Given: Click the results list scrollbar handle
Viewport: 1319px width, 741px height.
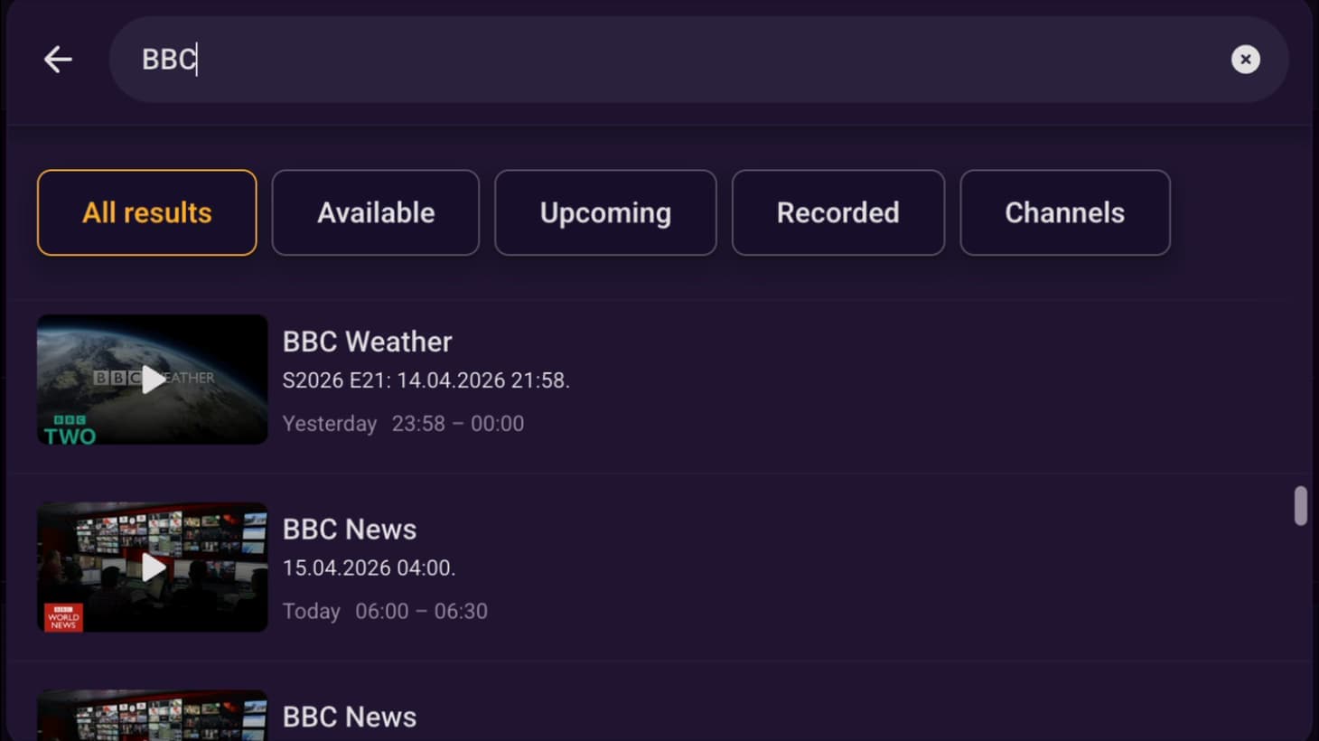Looking at the screenshot, I should coord(1300,506).
